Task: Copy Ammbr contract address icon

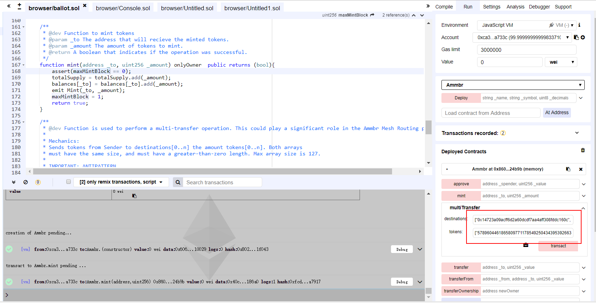Action: pos(568,169)
